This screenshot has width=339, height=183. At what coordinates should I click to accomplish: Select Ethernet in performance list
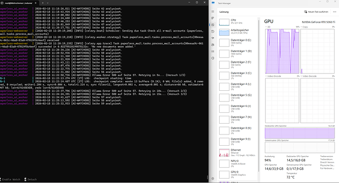[x=238, y=153]
